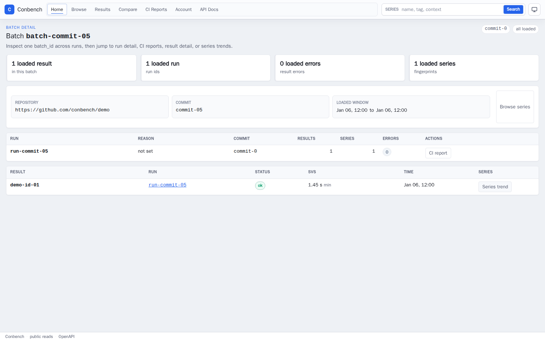Click the errors count badge showing 0
The width and height of the screenshot is (545, 341).
pos(387,152)
